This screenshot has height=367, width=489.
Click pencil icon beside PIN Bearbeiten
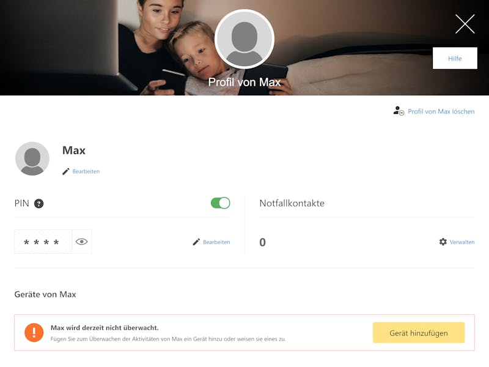coord(196,242)
